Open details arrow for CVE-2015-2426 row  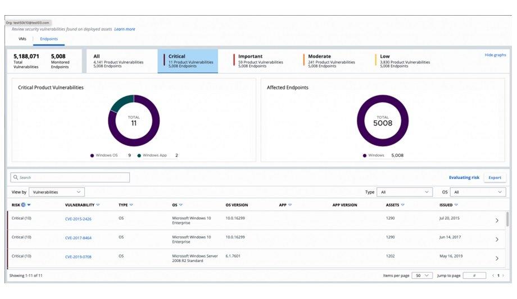[x=497, y=220]
